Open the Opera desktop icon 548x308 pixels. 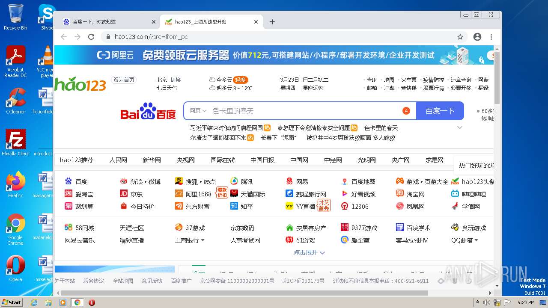pos(15,269)
